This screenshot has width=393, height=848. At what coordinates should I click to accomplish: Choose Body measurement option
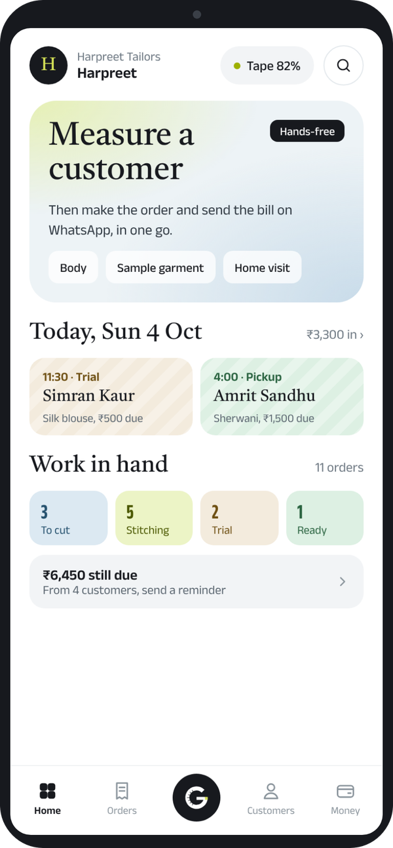(x=73, y=267)
